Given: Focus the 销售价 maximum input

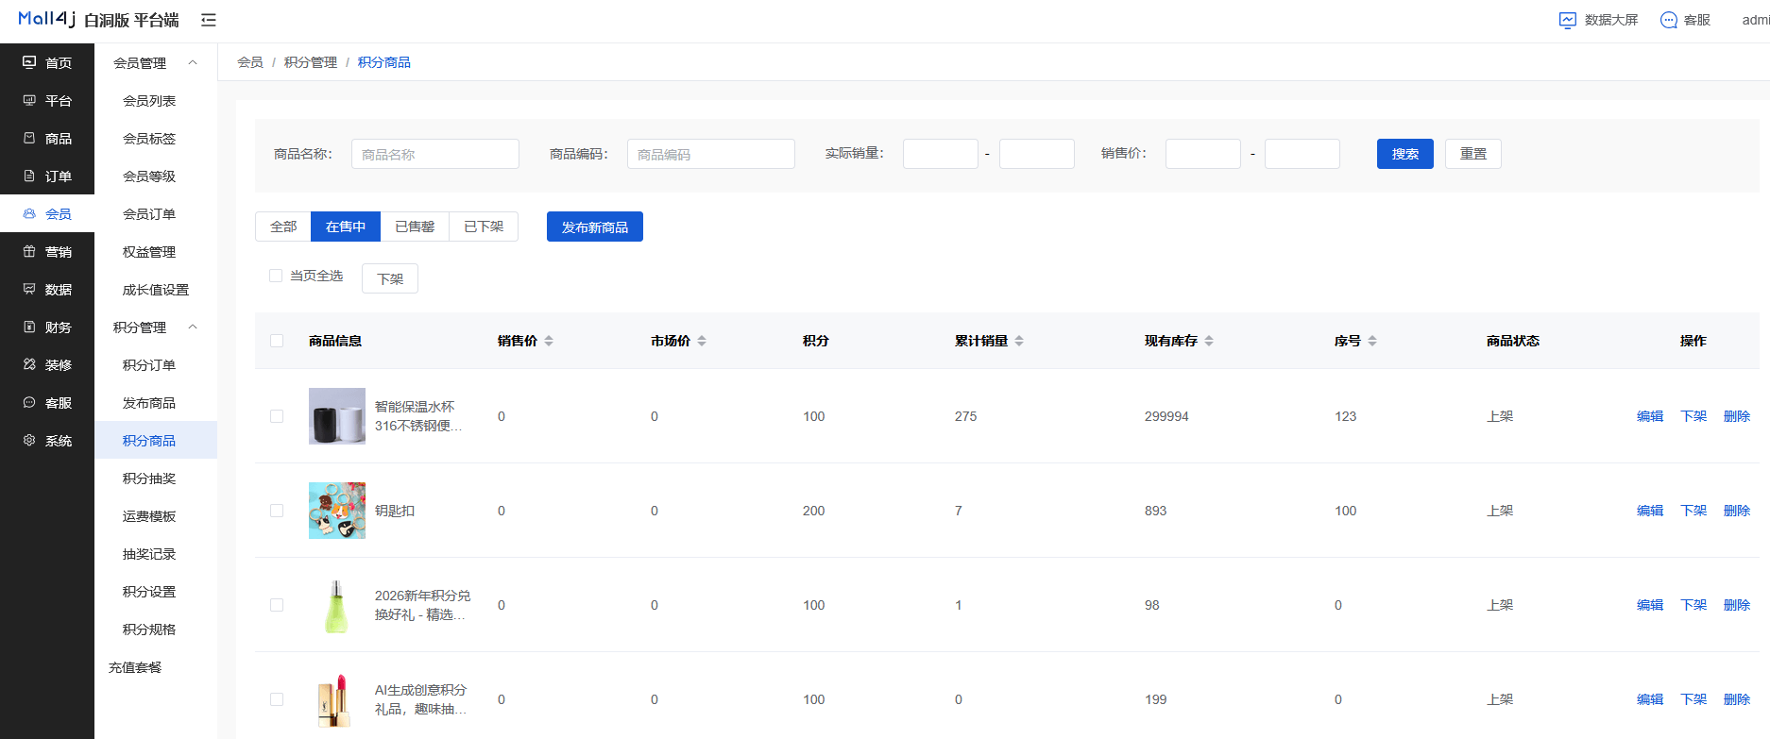Looking at the screenshot, I should tap(1302, 154).
